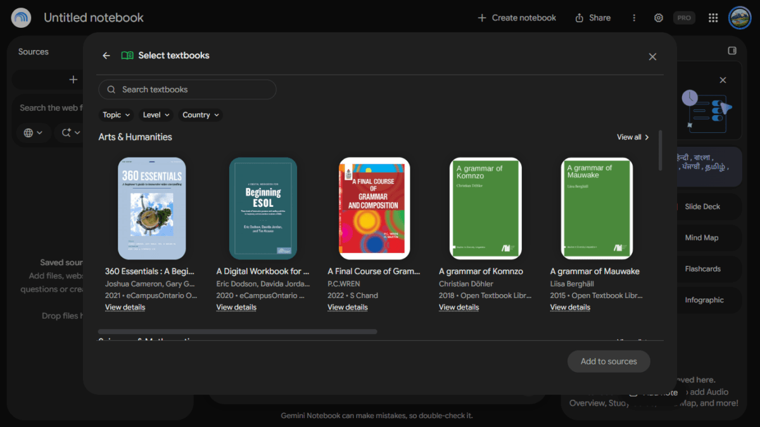The height and width of the screenshot is (427, 760).
Task: Click the text 2022 • S Chand
Action: pyautogui.click(x=353, y=295)
